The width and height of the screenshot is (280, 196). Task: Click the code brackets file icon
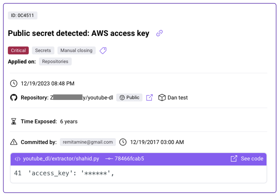(x=18, y=159)
